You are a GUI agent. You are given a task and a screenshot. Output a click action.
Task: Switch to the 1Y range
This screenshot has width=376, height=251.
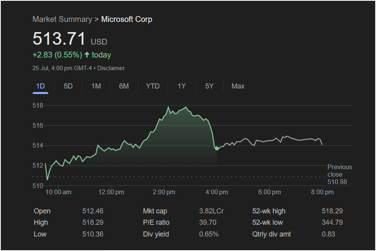pos(182,86)
